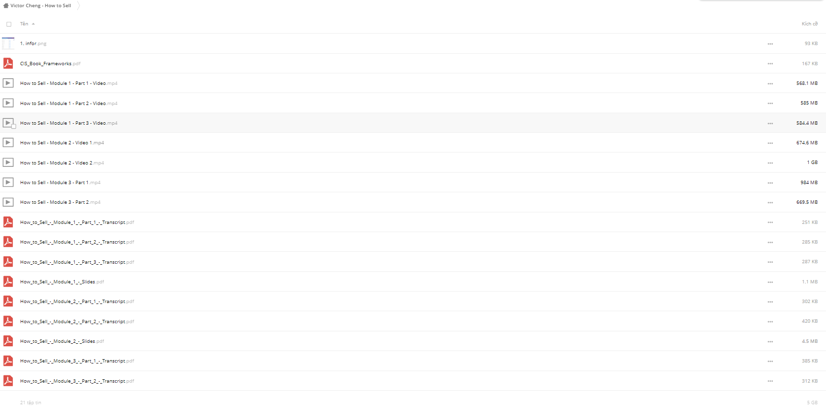Sort files by Tên column arrow
This screenshot has width=826, height=409.
coord(33,24)
